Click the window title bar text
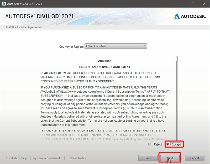 25,4
